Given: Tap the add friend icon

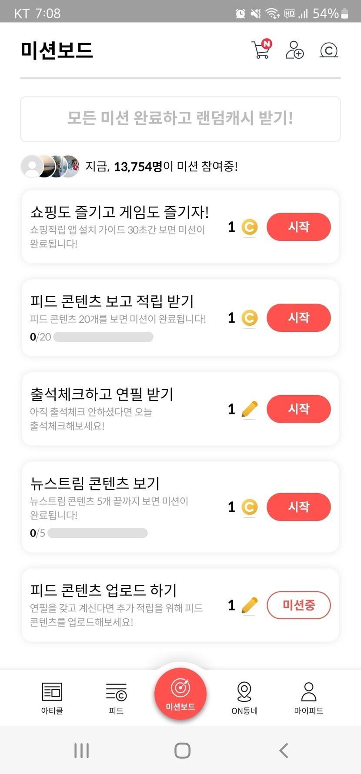Looking at the screenshot, I should (294, 50).
